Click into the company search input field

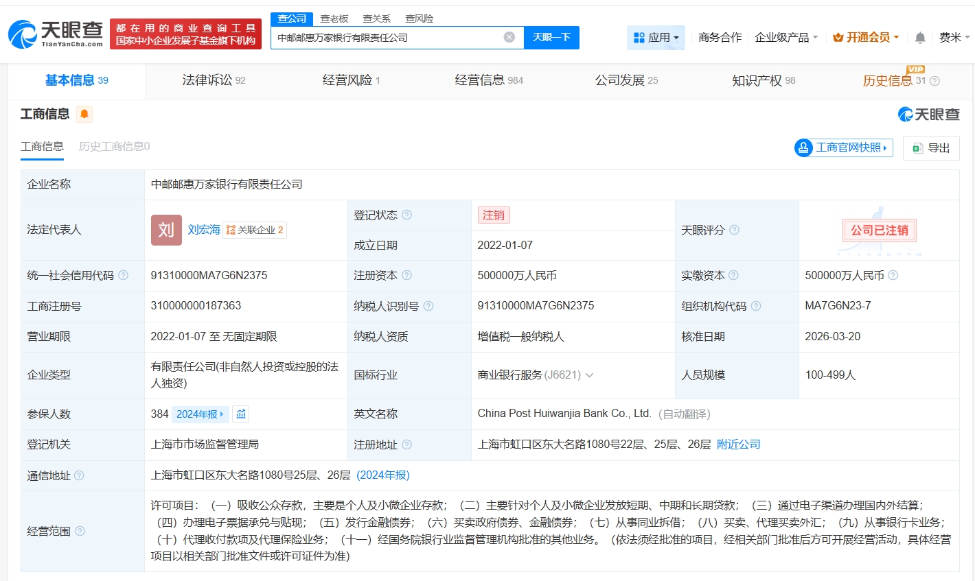385,38
